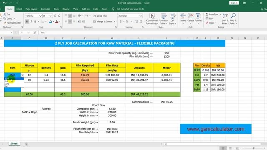Open the Insert ribbon tab
This screenshot has height=150, width=267.
click(x=19, y=9)
